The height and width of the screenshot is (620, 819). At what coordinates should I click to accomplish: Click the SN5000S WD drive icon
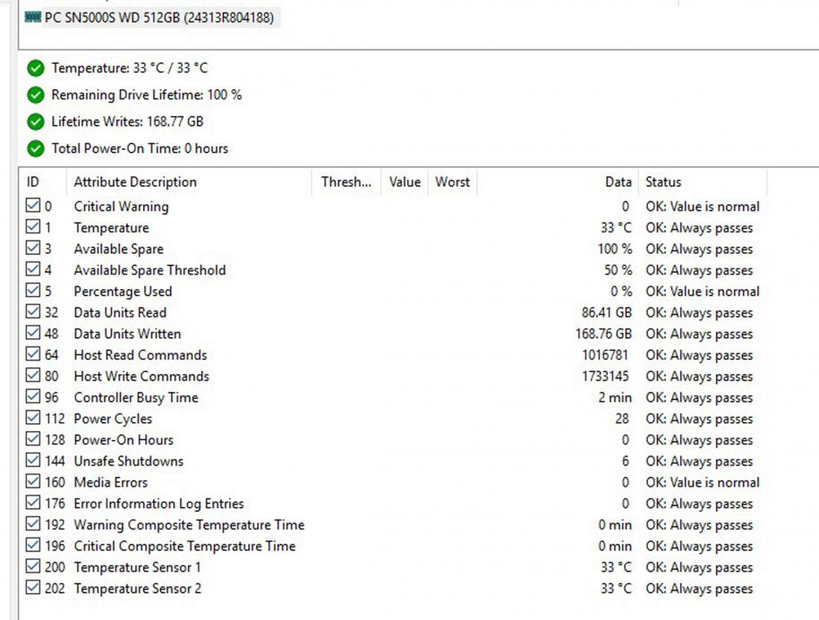[33, 17]
